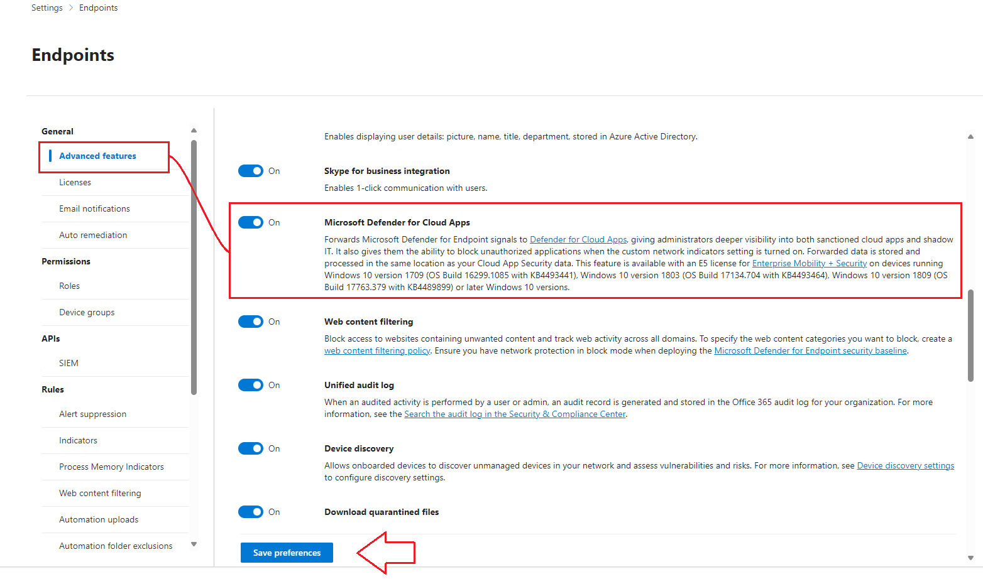Select SIEM under APIs
The height and width of the screenshot is (579, 983).
tap(68, 362)
